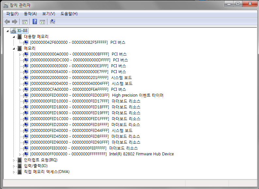259x189 pixels.
Task: Expand the 00000000000A0000 PCI 버스 entry
Action: click(x=20, y=55)
